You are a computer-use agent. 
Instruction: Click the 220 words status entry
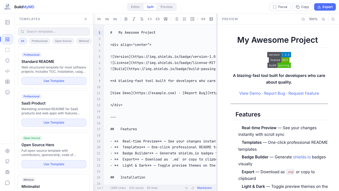[136, 188]
